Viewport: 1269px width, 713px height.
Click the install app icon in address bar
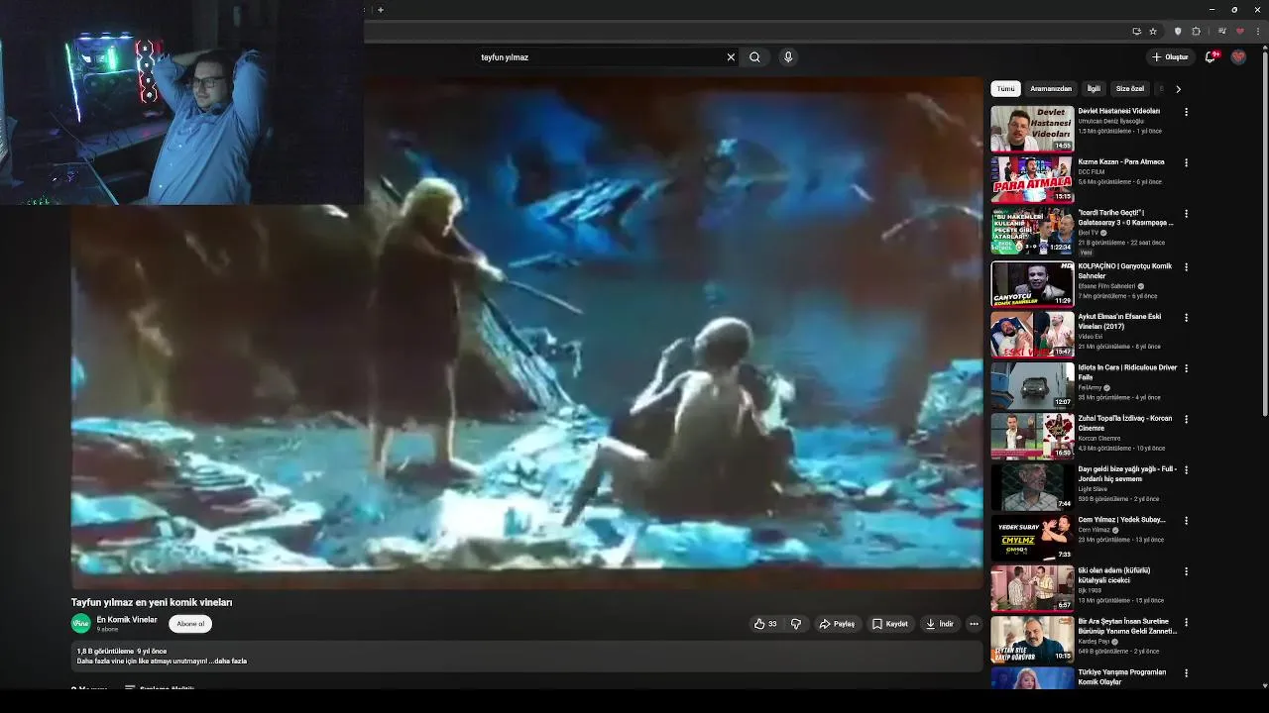[x=1136, y=32]
